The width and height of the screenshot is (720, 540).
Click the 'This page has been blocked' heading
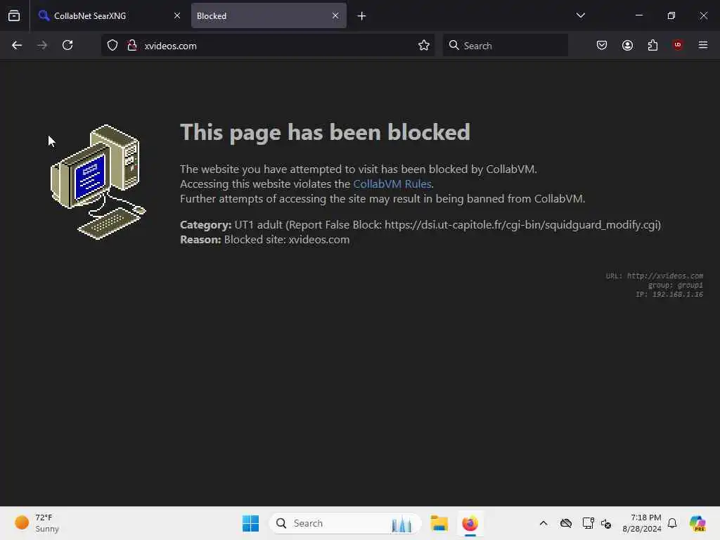pos(325,132)
